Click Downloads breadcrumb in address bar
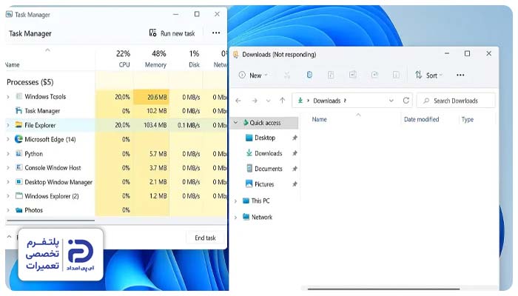The width and height of the screenshot is (518, 296). click(327, 101)
